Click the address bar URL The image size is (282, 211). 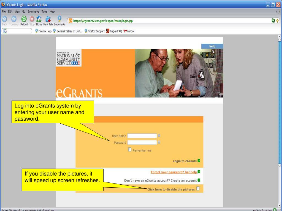coord(103,21)
